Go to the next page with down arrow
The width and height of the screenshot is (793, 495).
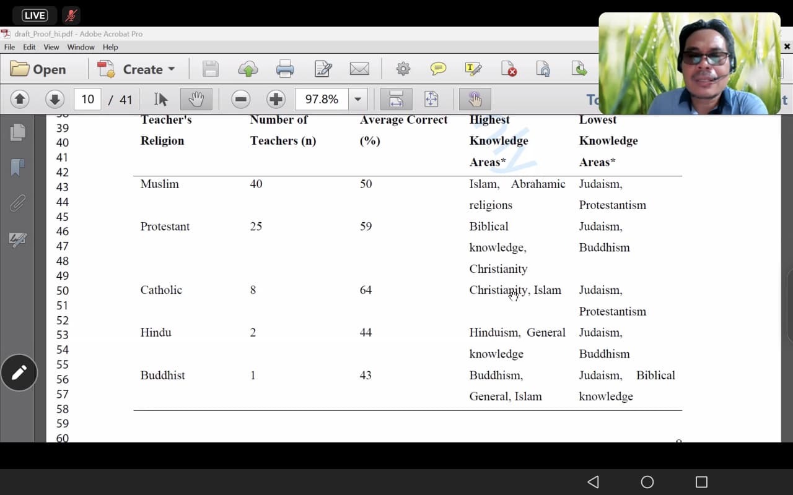click(x=55, y=99)
